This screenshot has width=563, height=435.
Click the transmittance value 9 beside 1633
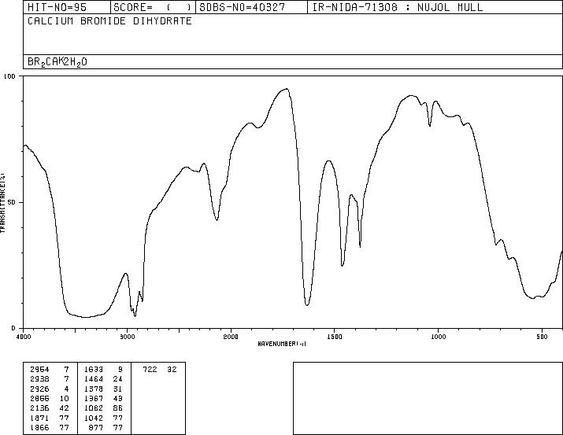[120, 370]
